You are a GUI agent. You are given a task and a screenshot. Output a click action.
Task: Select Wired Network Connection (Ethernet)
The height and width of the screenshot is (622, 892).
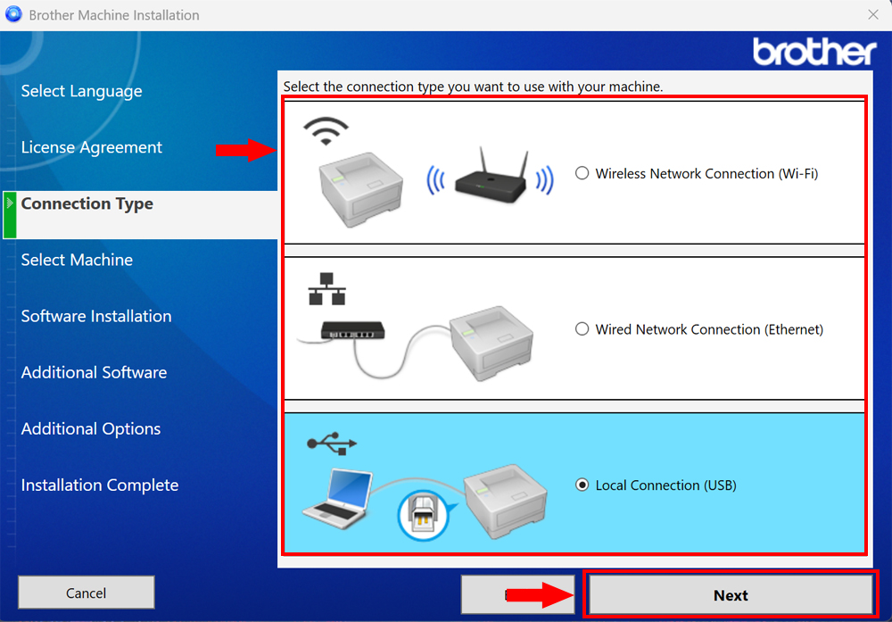coord(584,329)
